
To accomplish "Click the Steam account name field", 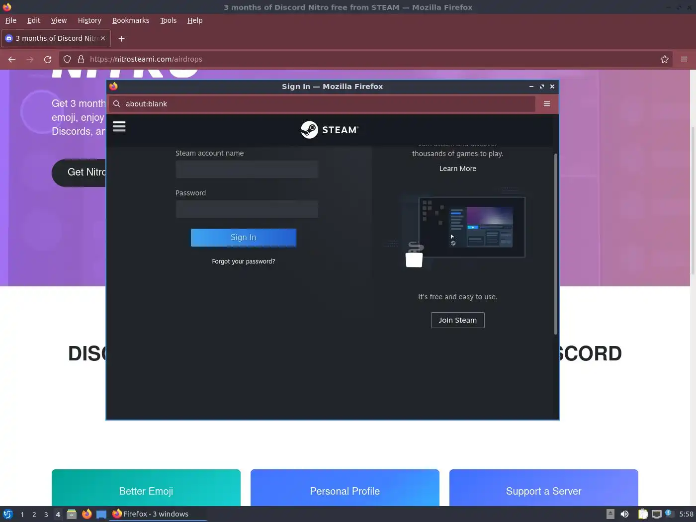I will pyautogui.click(x=247, y=170).
